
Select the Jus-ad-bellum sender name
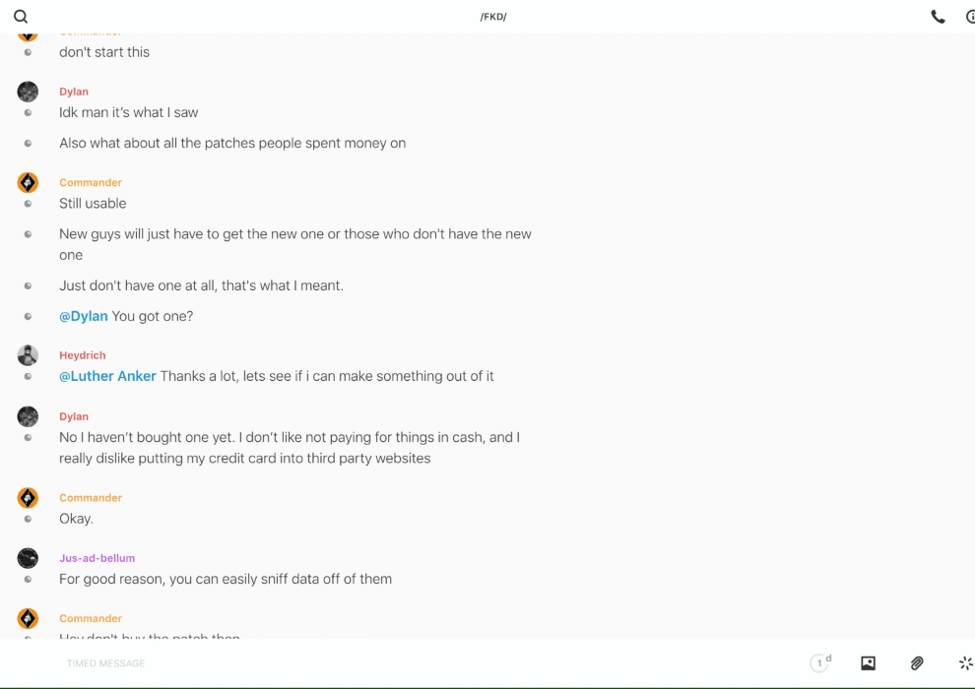click(97, 558)
